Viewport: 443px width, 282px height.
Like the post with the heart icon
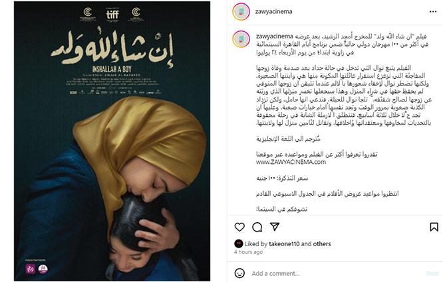tap(239, 227)
